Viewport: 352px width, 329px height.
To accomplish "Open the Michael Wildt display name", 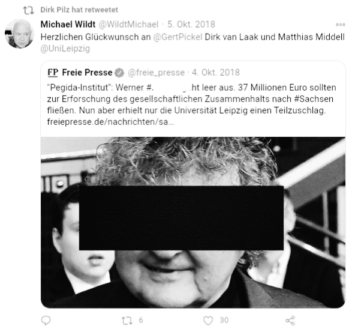I will click(x=68, y=24).
